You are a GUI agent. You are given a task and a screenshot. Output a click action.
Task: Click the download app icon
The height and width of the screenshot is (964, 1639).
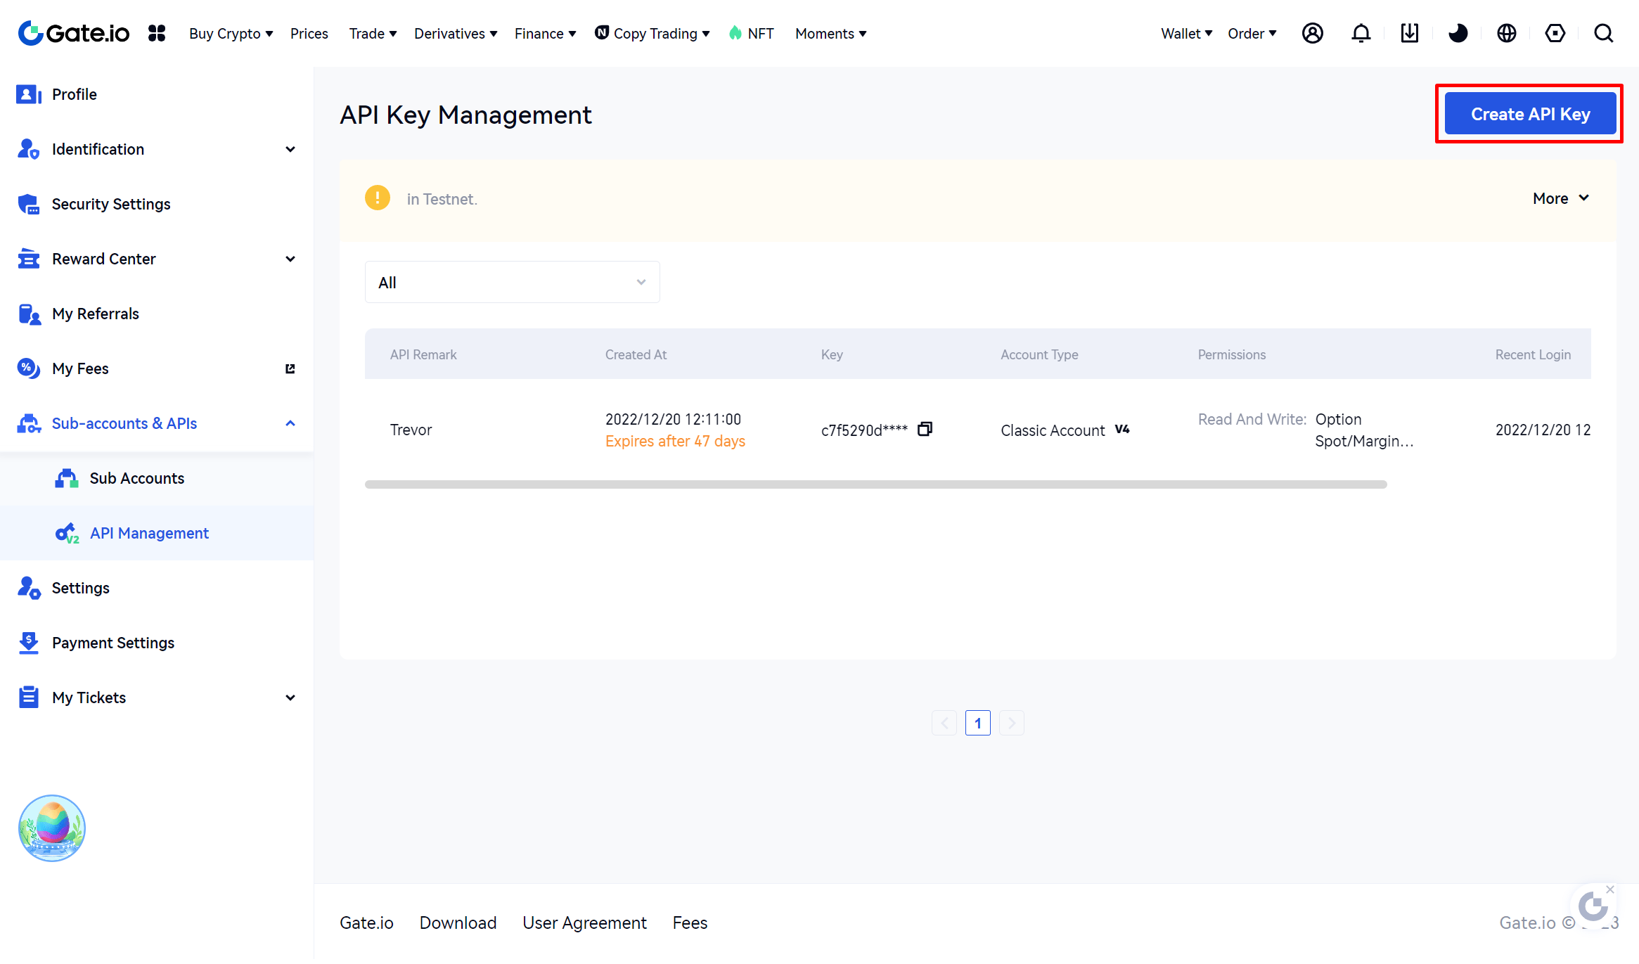point(1409,33)
